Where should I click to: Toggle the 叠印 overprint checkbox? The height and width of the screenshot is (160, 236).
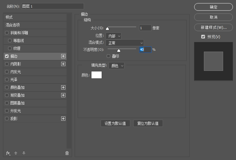[108, 56]
